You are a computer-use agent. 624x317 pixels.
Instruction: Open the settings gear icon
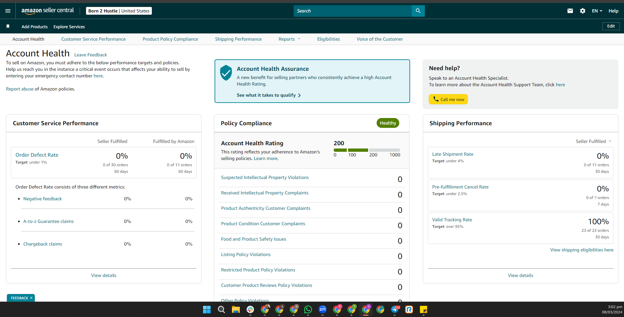[x=583, y=11]
